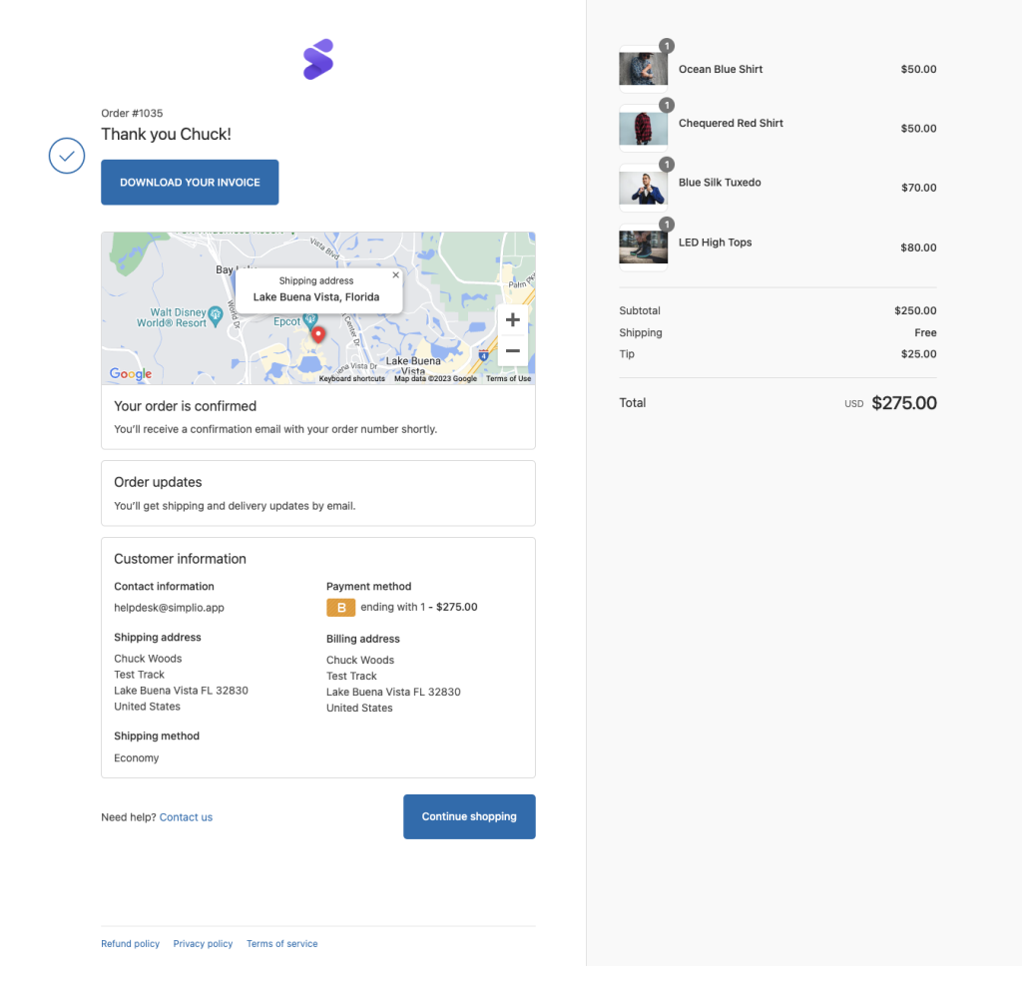Close the shipping address map popup
Screen dimensions: 1022x985
(x=395, y=273)
